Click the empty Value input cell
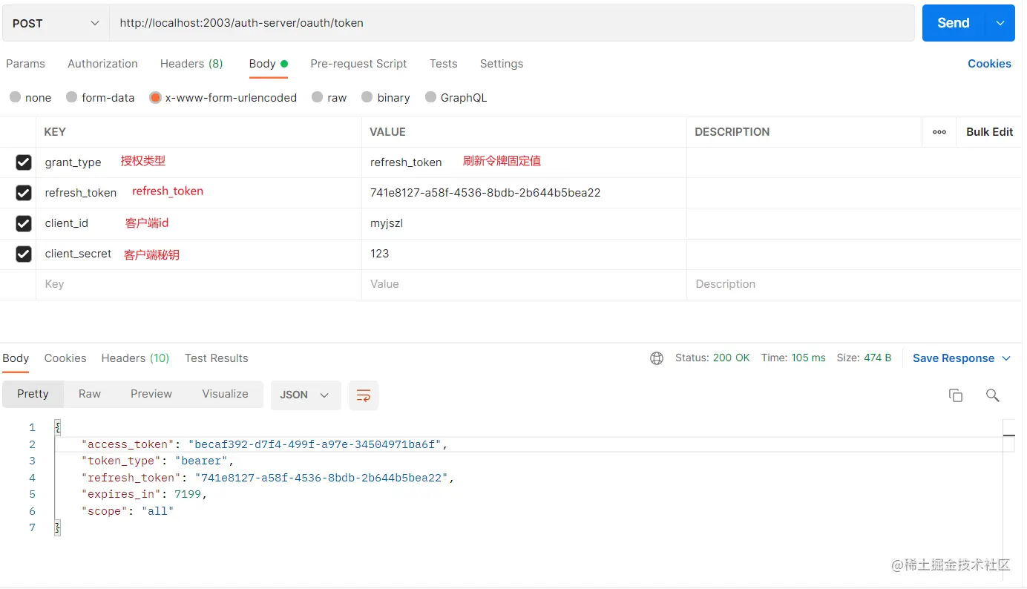Viewport: 1027px width, 589px height. [524, 284]
